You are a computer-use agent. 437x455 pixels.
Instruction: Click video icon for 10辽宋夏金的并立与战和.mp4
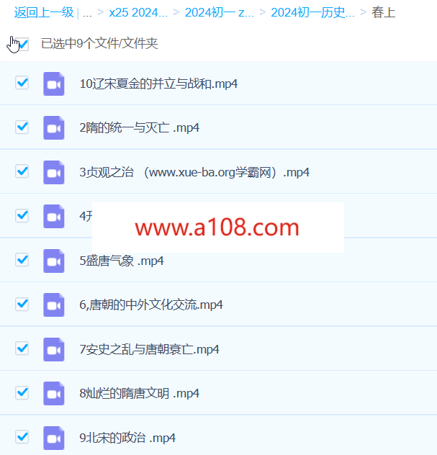tap(54, 84)
